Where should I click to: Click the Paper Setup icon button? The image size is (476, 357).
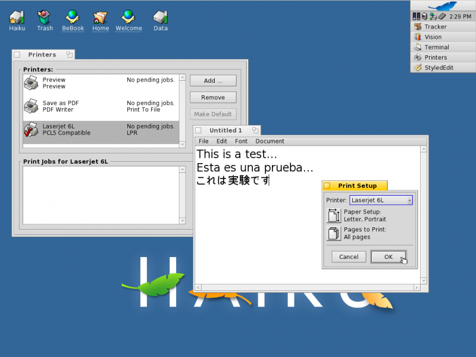[x=334, y=215]
